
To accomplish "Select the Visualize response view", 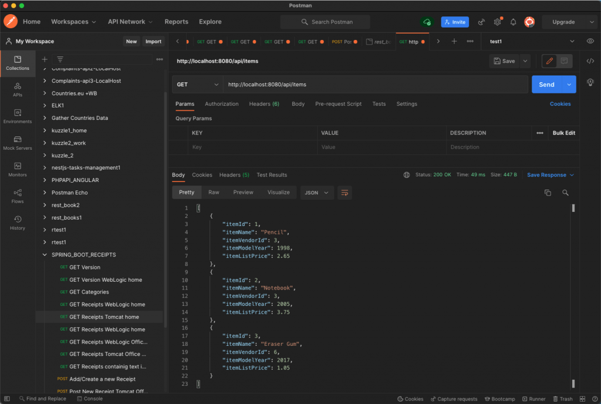I will pyautogui.click(x=278, y=193).
